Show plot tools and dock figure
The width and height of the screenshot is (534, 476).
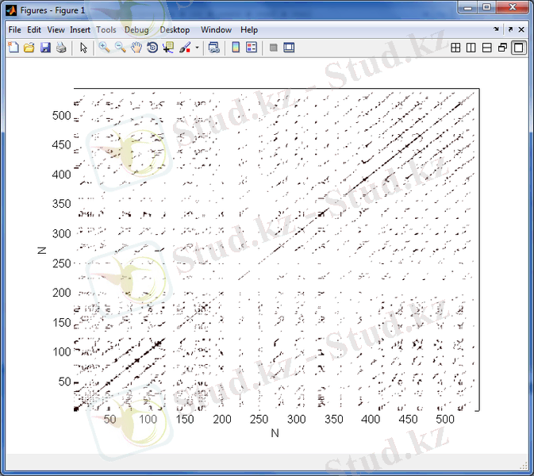coord(289,48)
